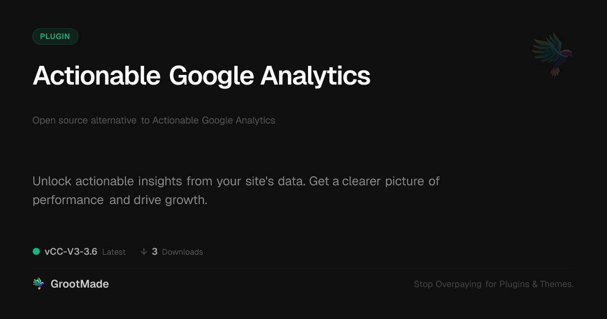Image resolution: width=607 pixels, height=319 pixels.
Task: Click the download arrow icon
Action: (144, 252)
